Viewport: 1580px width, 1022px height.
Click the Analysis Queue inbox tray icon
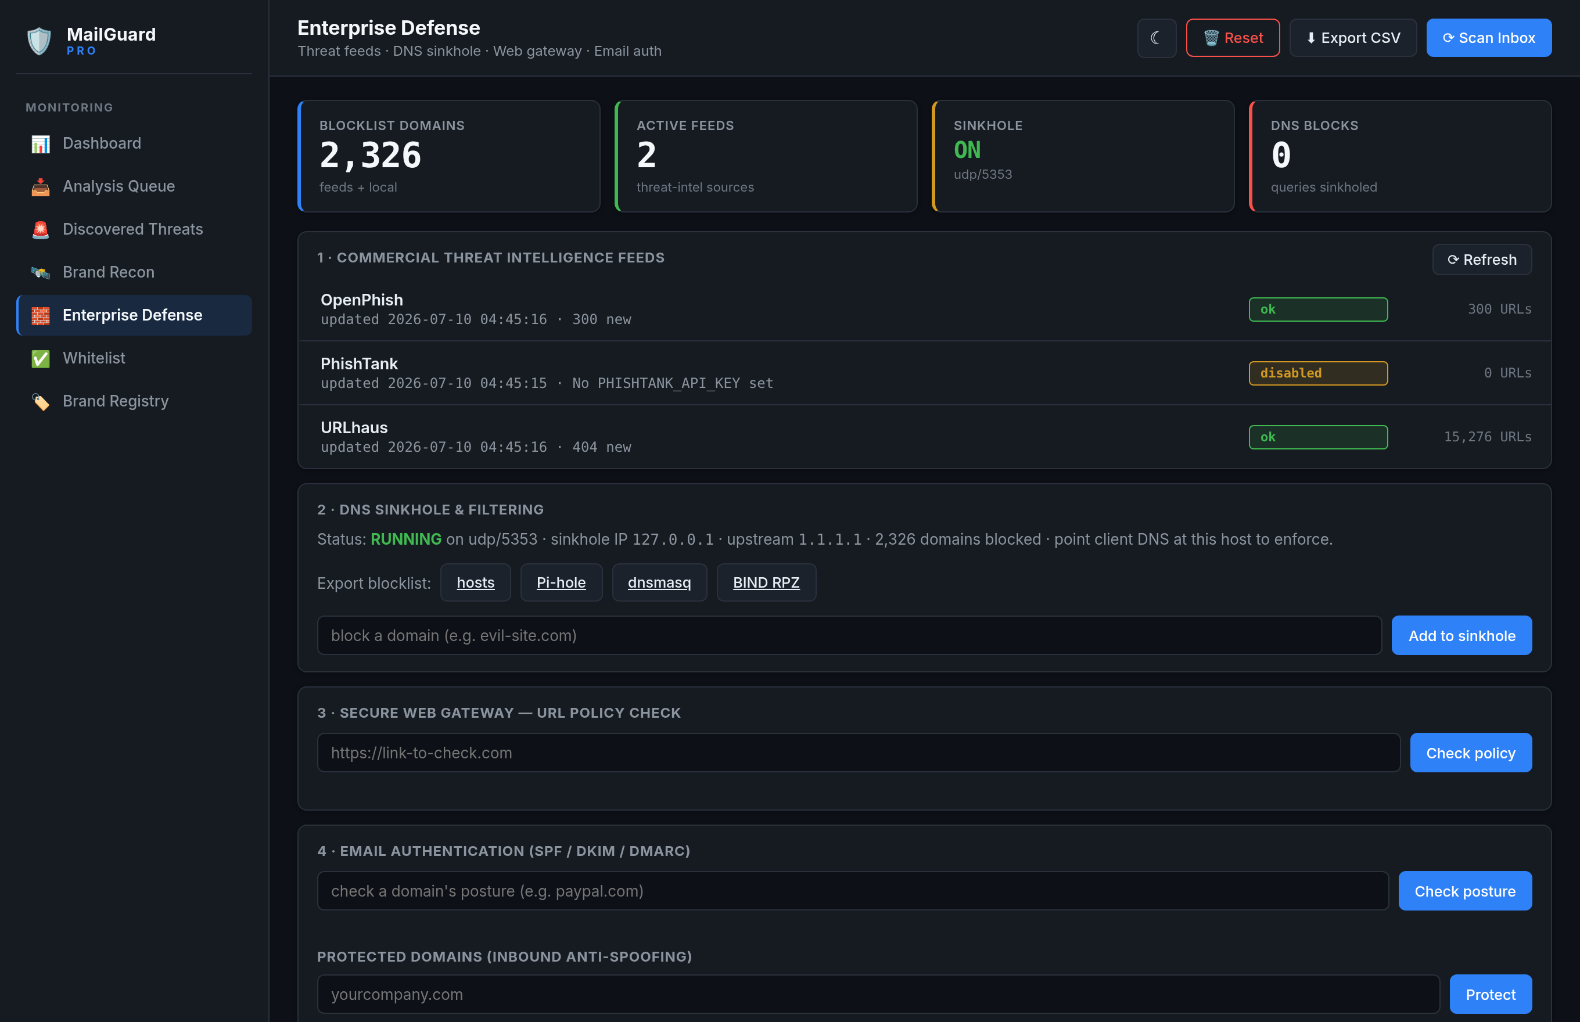pyautogui.click(x=41, y=187)
